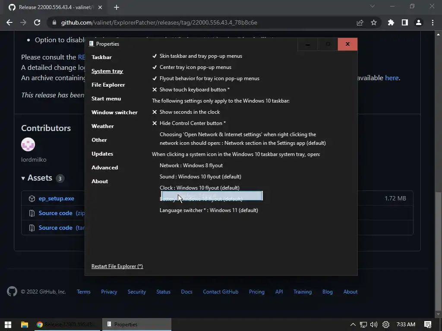Open footer Security link
Image resolution: width=442 pixels, height=331 pixels.
point(137,292)
